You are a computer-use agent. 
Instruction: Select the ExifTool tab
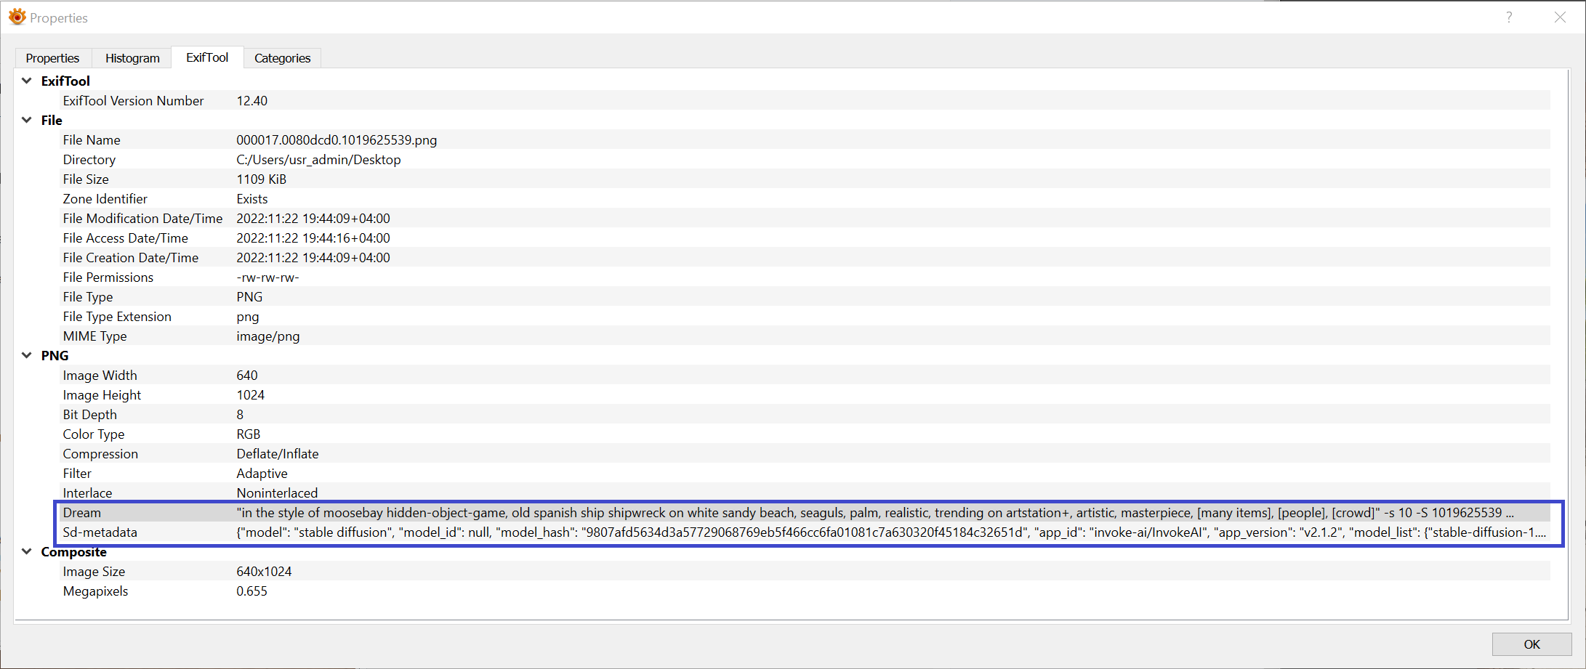pos(207,57)
